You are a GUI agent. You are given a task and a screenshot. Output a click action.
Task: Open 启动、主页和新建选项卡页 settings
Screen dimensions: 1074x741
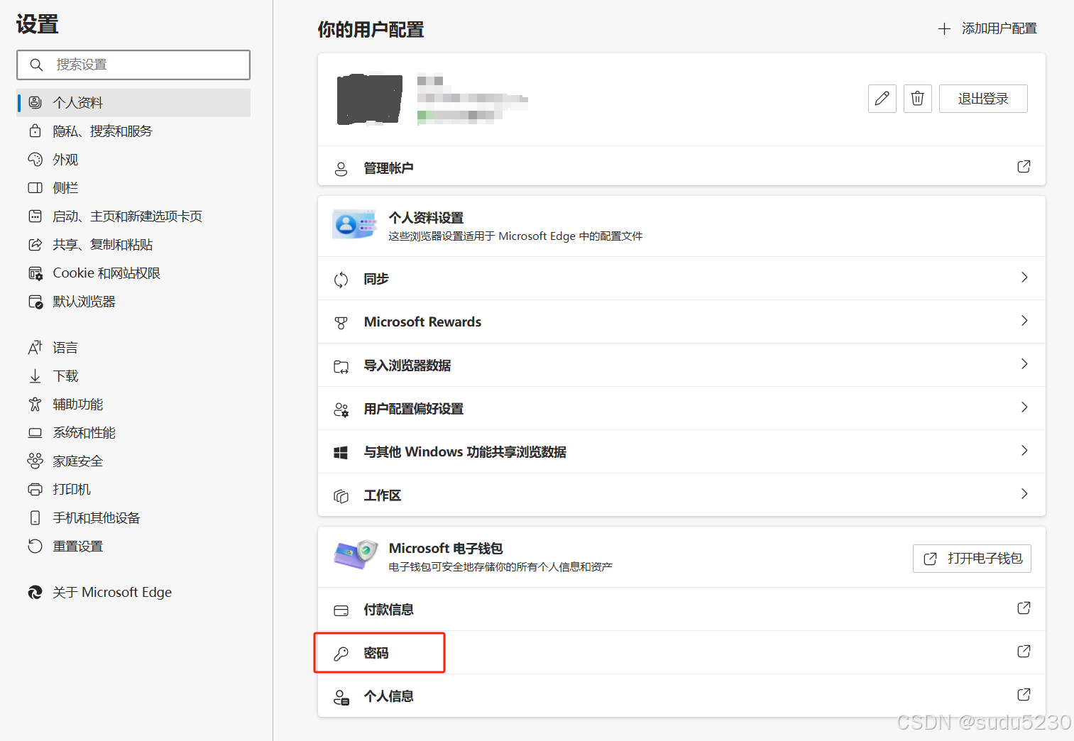[133, 216]
